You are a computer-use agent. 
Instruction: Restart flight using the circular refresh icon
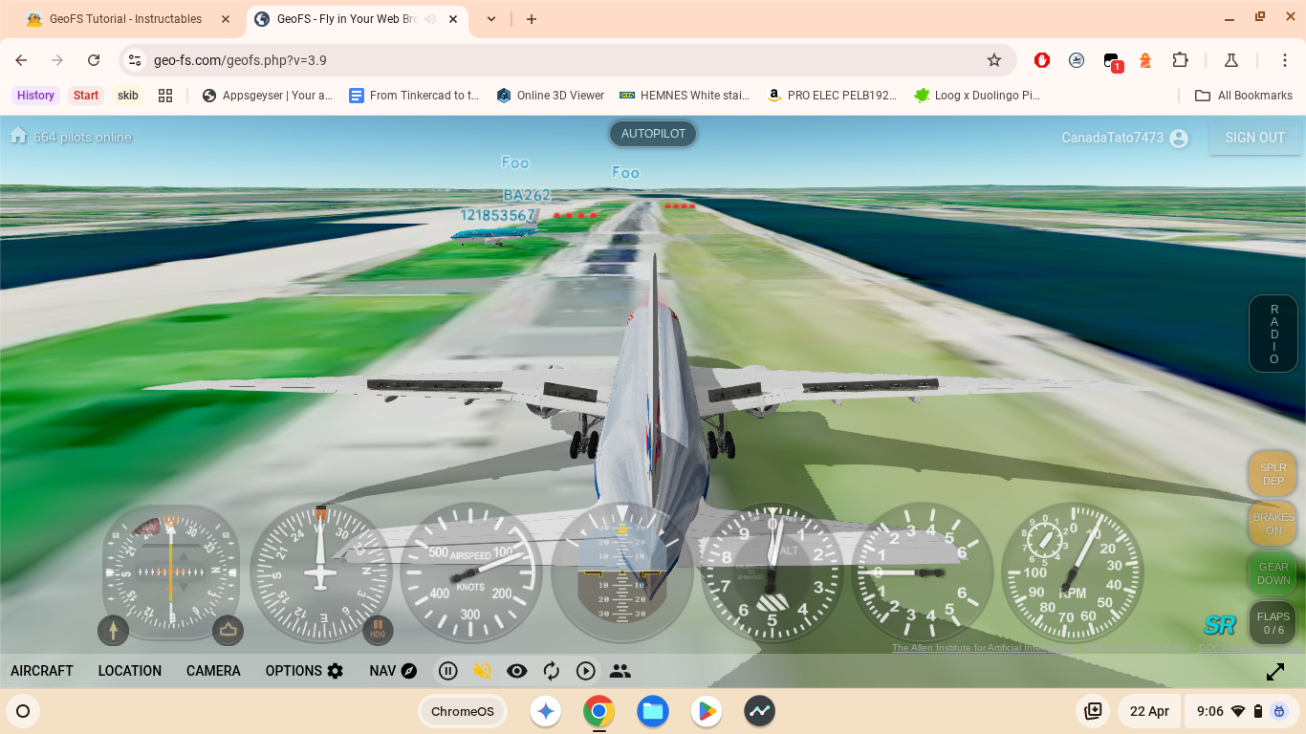click(552, 670)
